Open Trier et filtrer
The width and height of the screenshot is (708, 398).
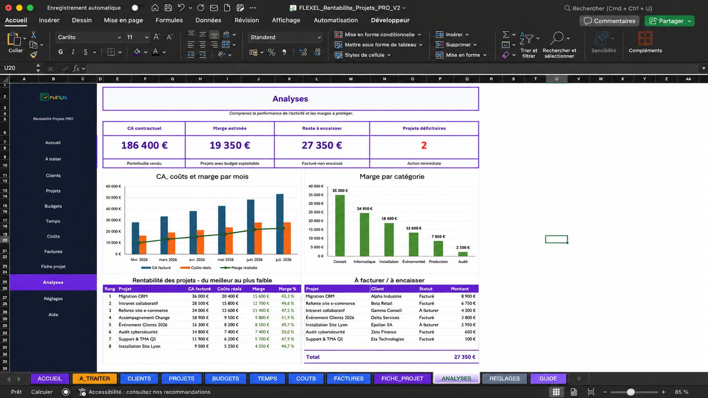point(529,45)
